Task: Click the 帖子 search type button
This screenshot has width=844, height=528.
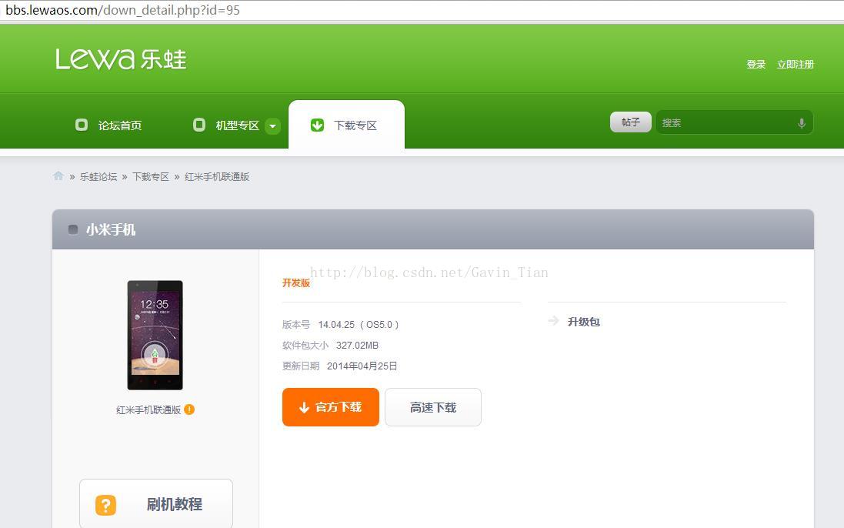Action: (630, 122)
